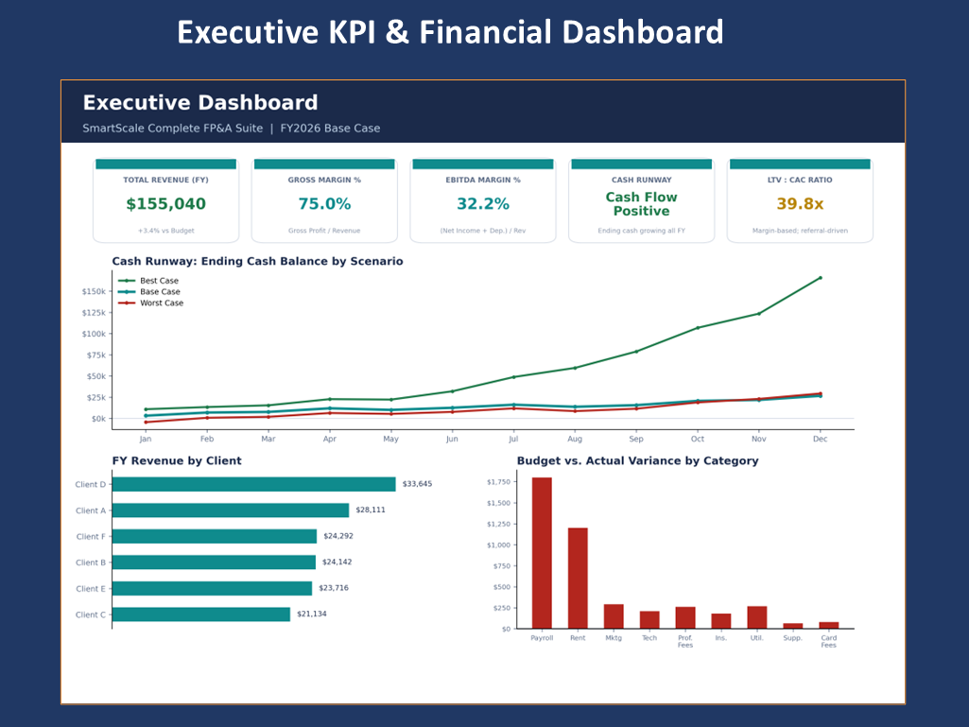The image size is (969, 727).
Task: Click the 'Jun' x-axis label
Action: click(x=452, y=439)
